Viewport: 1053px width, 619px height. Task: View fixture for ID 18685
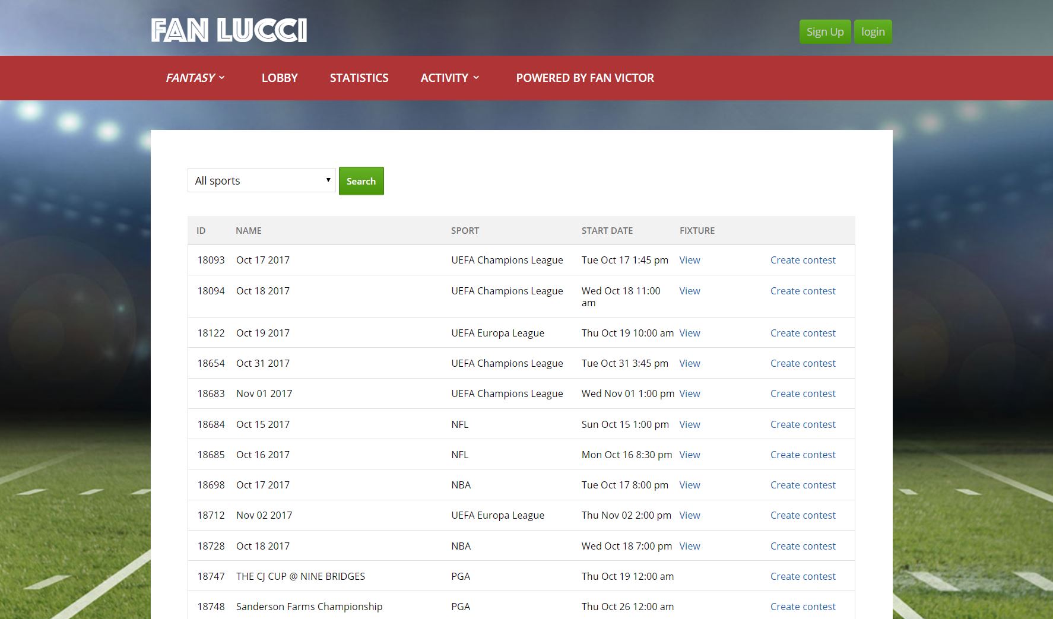(690, 455)
